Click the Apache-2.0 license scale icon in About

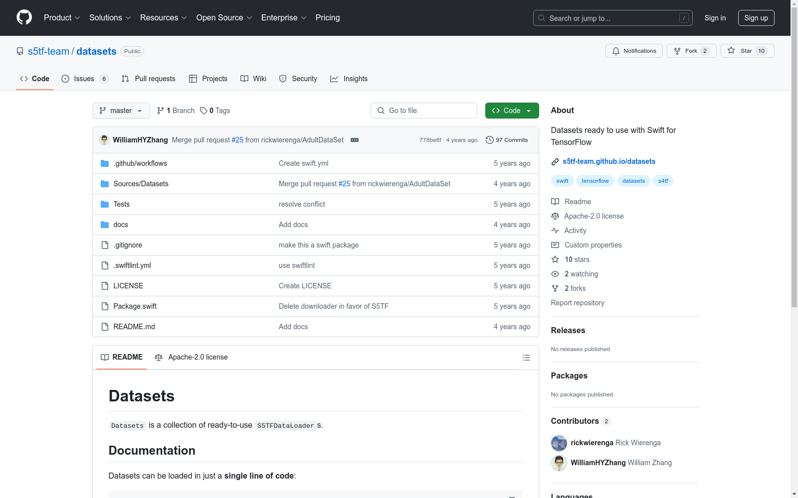tap(555, 216)
